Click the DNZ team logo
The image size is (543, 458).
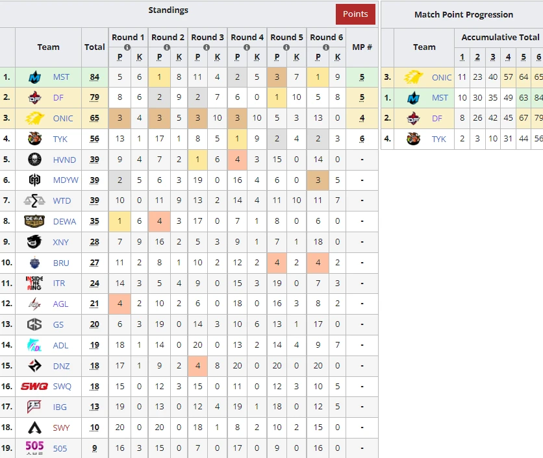[x=34, y=366]
